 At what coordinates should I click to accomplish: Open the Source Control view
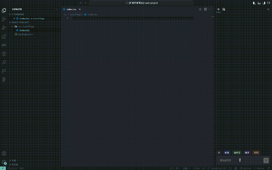(4, 19)
